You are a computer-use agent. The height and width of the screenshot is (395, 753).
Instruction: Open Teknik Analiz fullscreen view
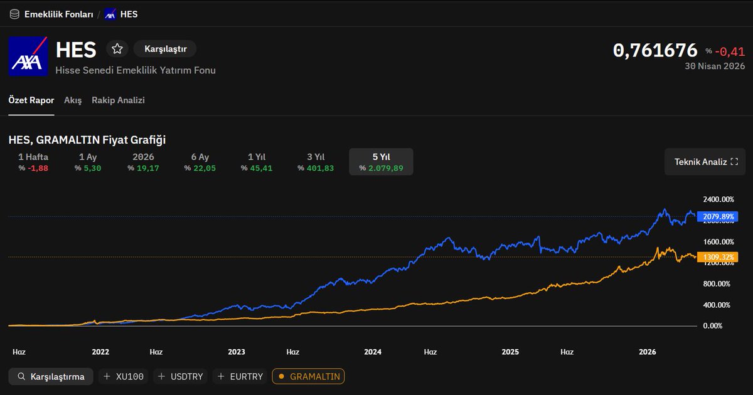point(706,162)
